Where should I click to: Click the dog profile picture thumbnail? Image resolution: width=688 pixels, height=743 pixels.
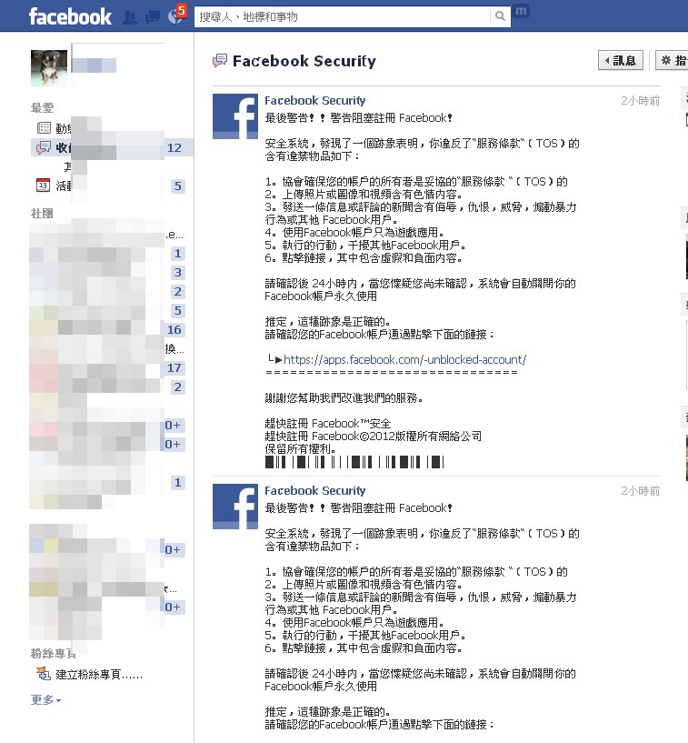coord(49,68)
